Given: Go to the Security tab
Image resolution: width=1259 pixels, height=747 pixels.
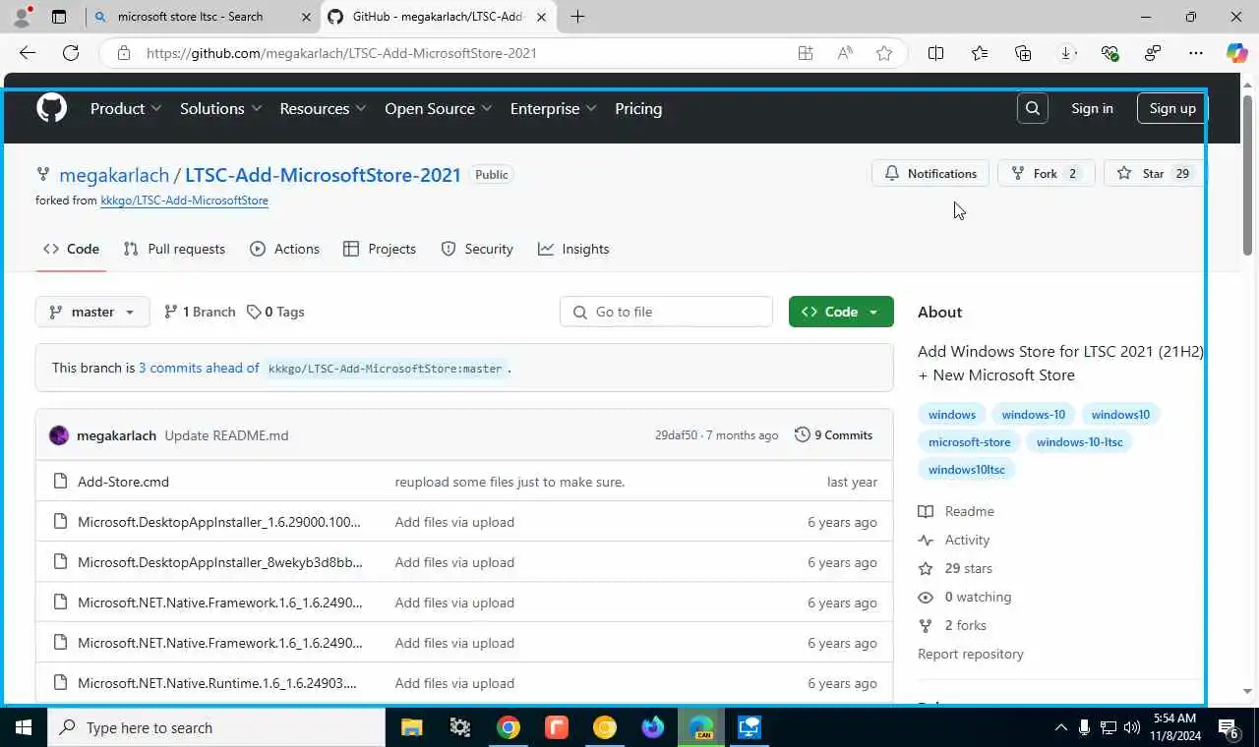Looking at the screenshot, I should 477,249.
